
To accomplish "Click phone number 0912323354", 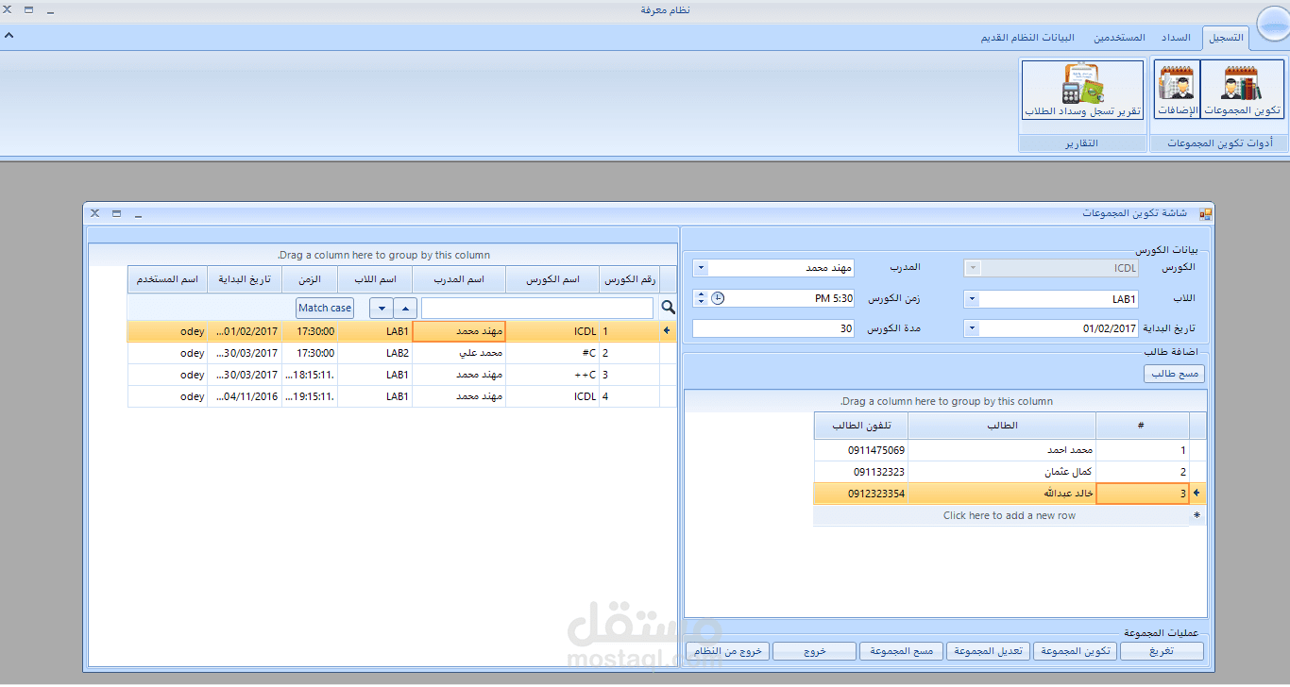I will pyautogui.click(x=860, y=494).
